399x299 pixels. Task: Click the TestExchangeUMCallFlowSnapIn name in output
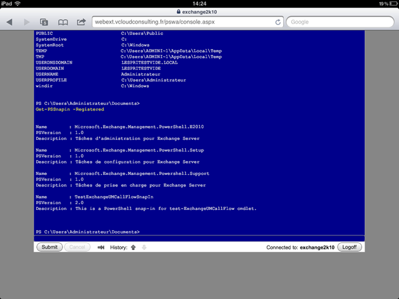[114, 197]
